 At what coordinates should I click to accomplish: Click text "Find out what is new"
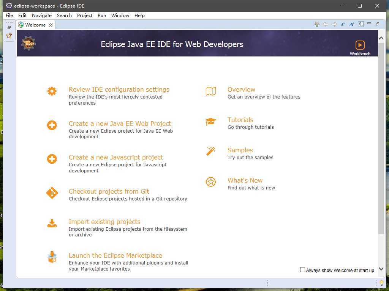click(x=251, y=188)
